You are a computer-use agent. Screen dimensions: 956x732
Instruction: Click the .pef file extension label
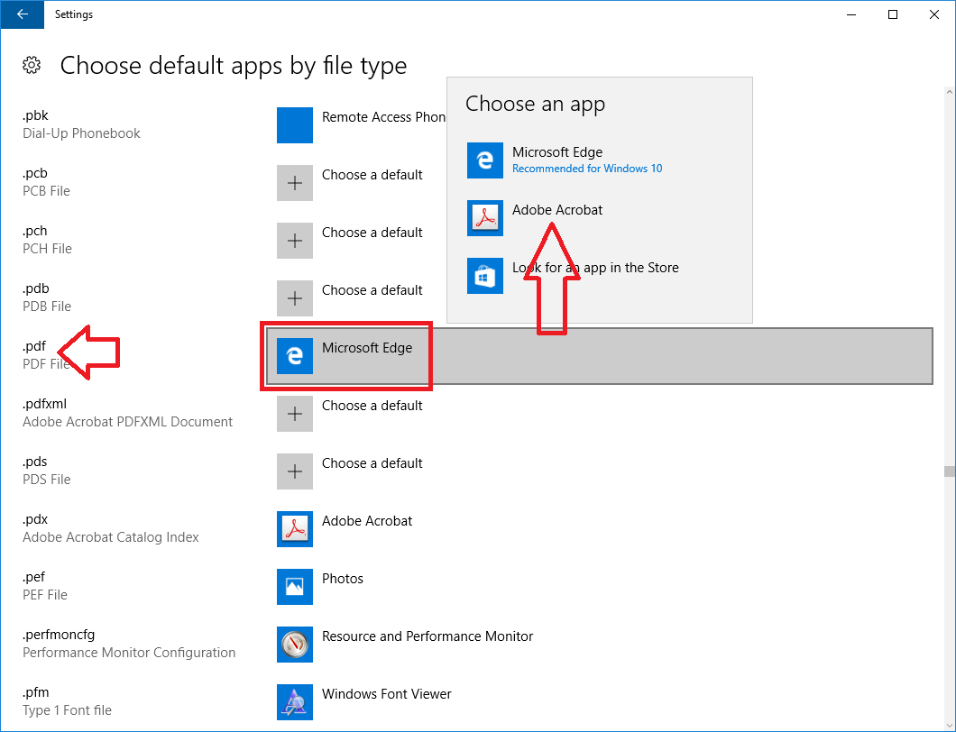click(x=34, y=577)
